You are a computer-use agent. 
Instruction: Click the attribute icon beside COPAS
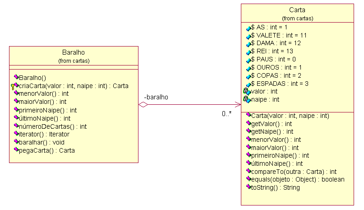[249, 77]
